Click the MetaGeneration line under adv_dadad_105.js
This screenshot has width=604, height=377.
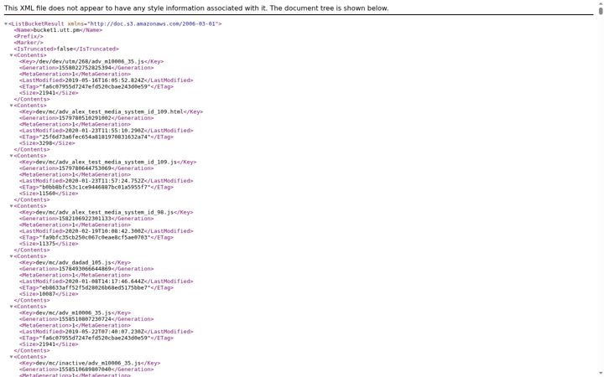click(75, 275)
